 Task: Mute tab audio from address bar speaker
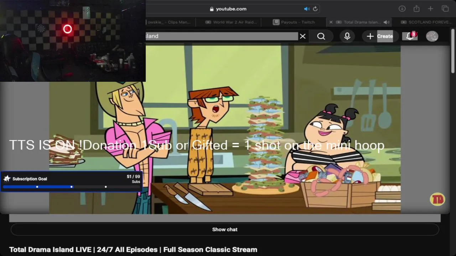pos(307,9)
